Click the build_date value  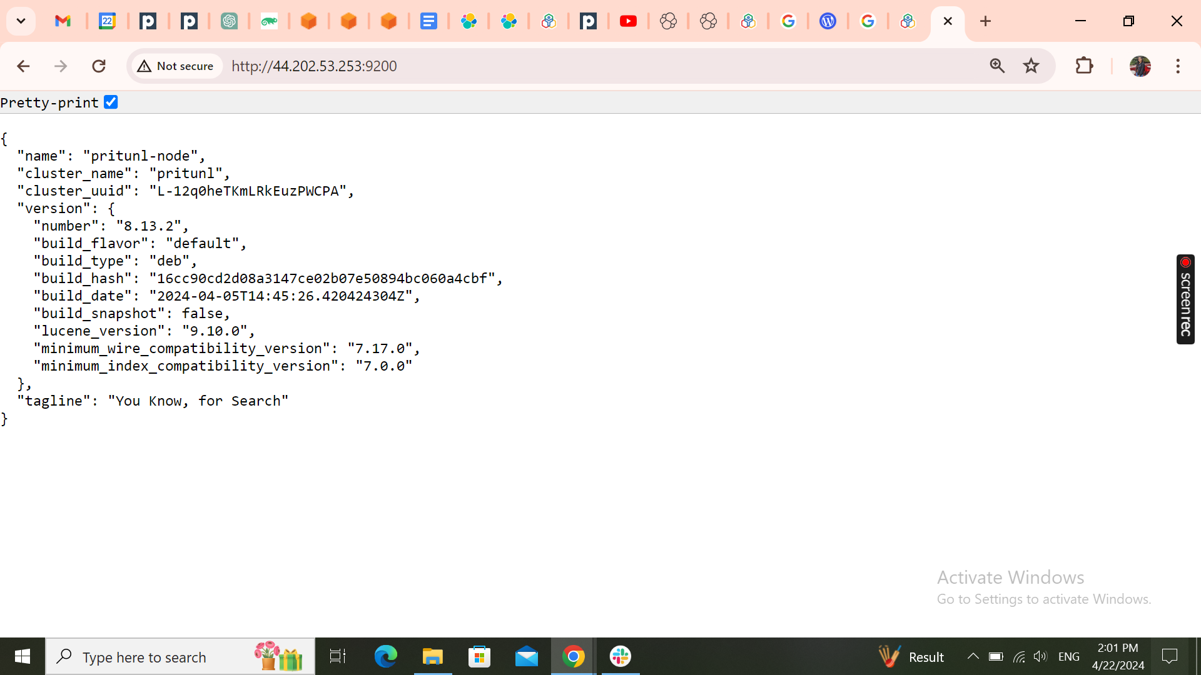coord(281,296)
